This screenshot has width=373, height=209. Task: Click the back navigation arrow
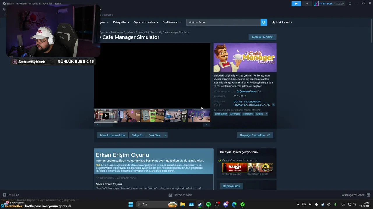point(4,9)
